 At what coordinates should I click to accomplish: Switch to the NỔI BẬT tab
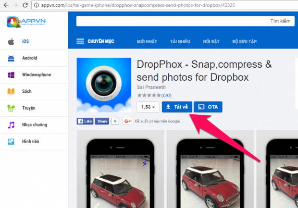click(211, 41)
